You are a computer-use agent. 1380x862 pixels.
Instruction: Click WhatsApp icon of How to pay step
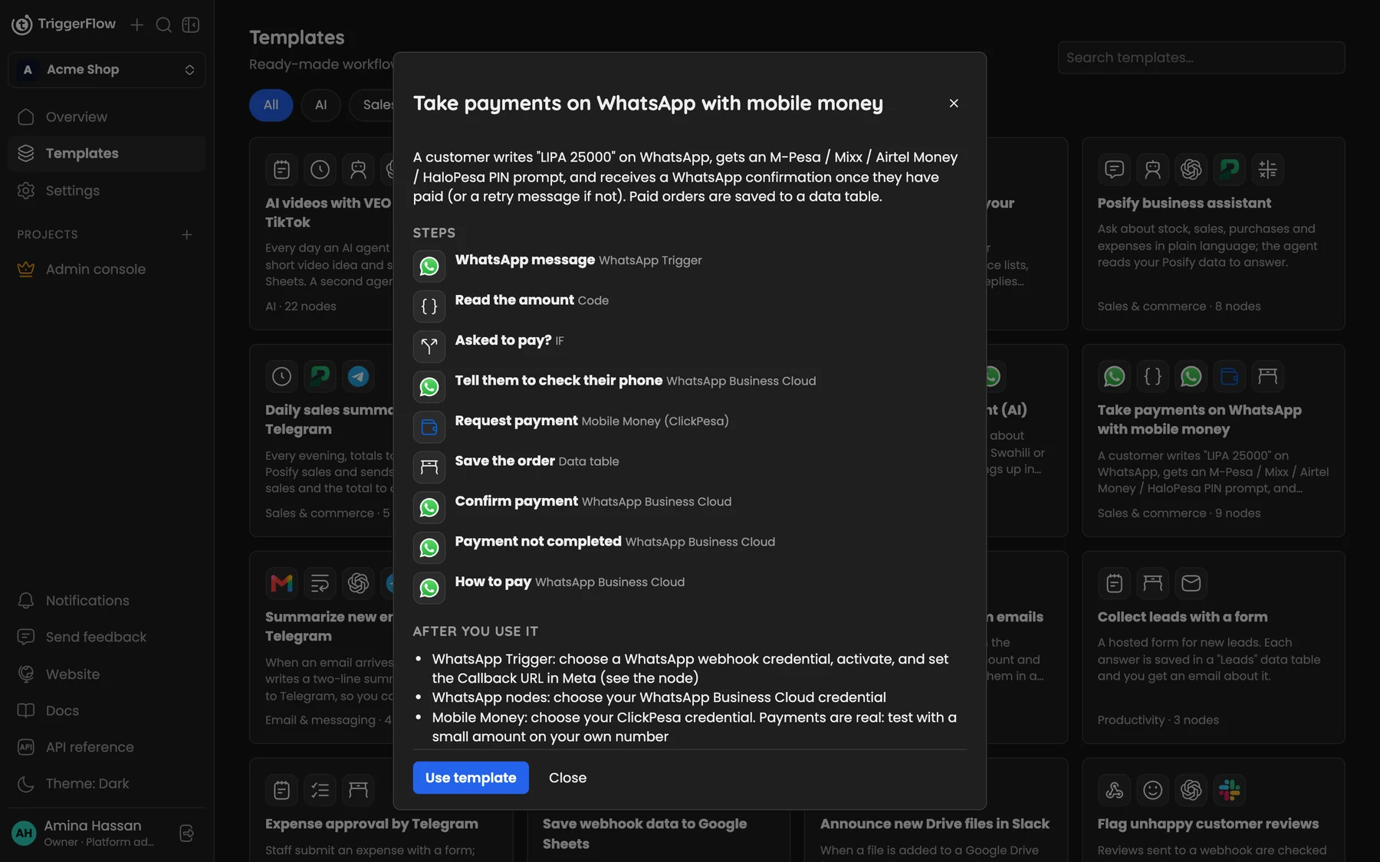pos(429,588)
